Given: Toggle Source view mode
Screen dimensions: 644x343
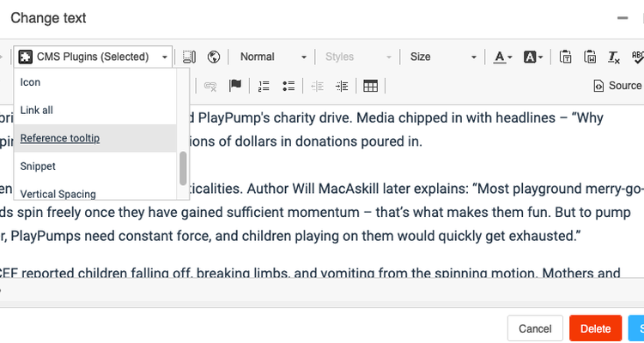Looking at the screenshot, I should [x=617, y=86].
